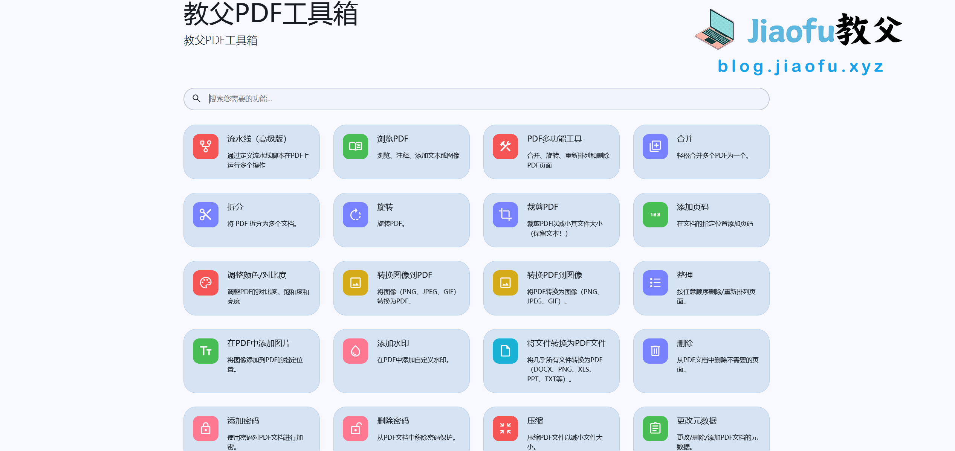This screenshot has width=955, height=451.
Task: Click description 轻松合并多个PDF为一个。
Action: [714, 155]
